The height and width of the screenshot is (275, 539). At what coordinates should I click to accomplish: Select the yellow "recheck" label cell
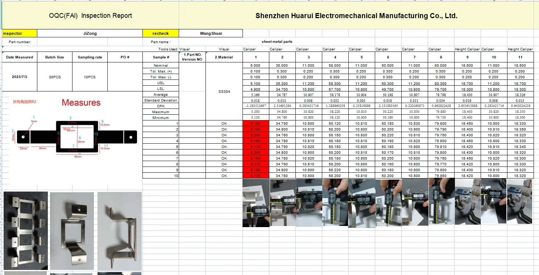[x=161, y=33]
